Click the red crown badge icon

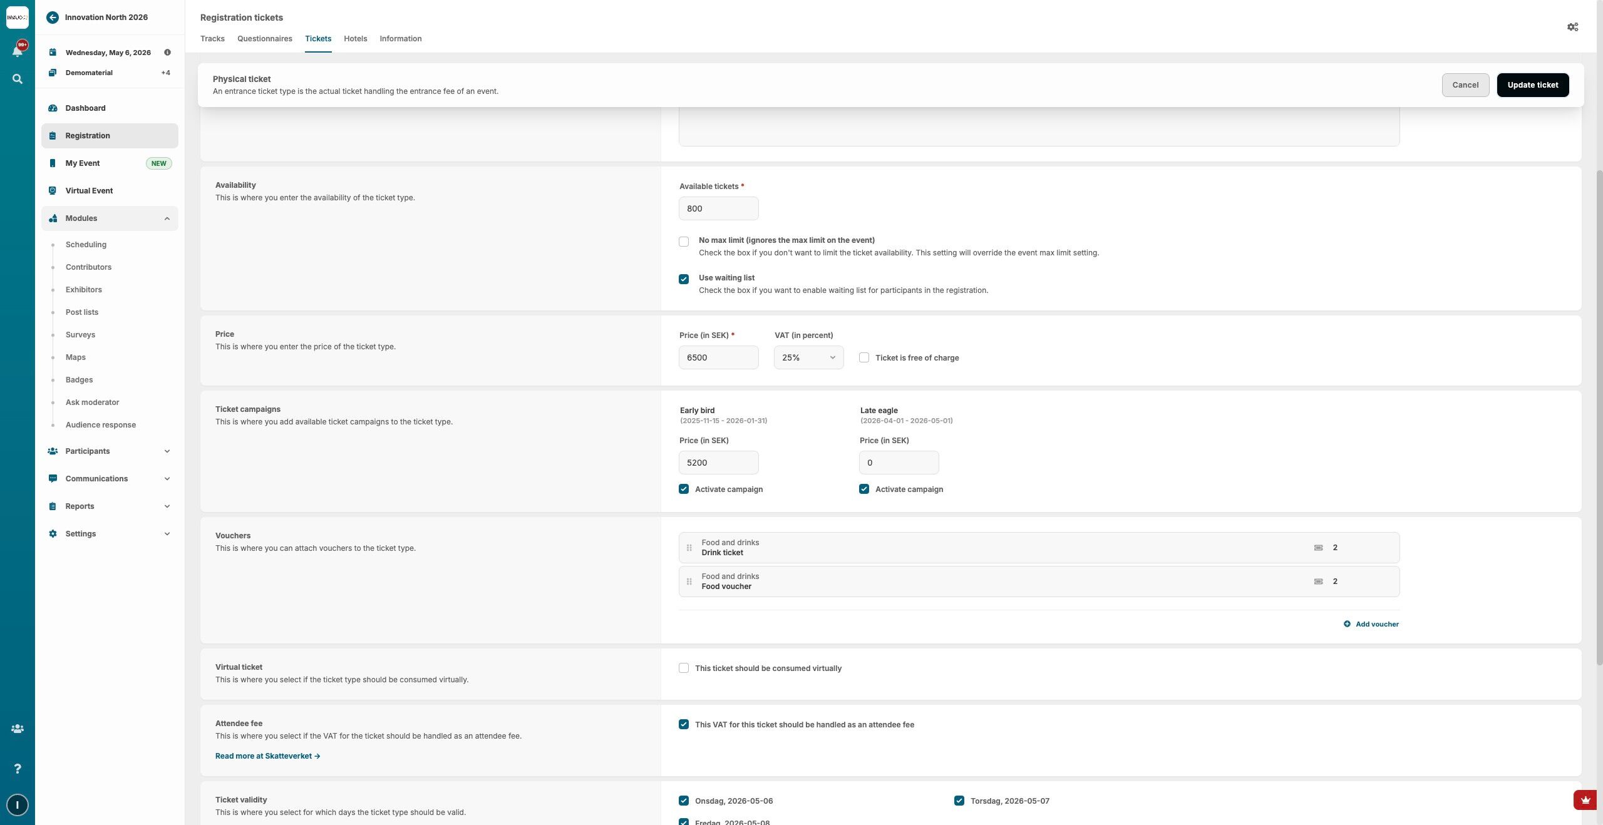tap(1585, 800)
